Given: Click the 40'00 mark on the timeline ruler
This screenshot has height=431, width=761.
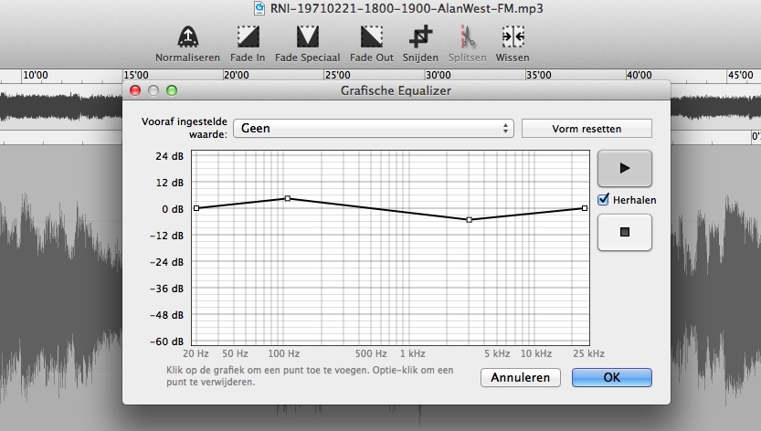Looking at the screenshot, I should coord(639,75).
